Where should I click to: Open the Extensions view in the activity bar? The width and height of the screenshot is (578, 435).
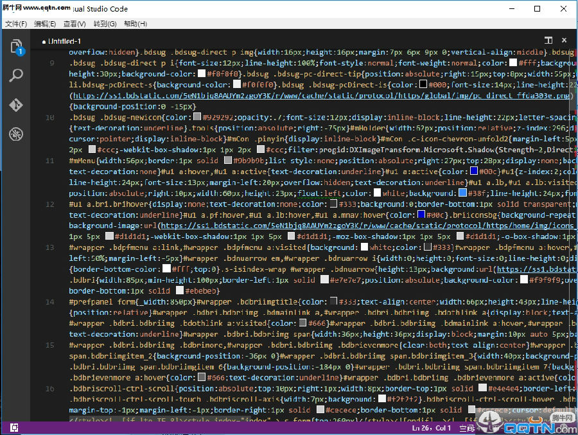coord(15,134)
